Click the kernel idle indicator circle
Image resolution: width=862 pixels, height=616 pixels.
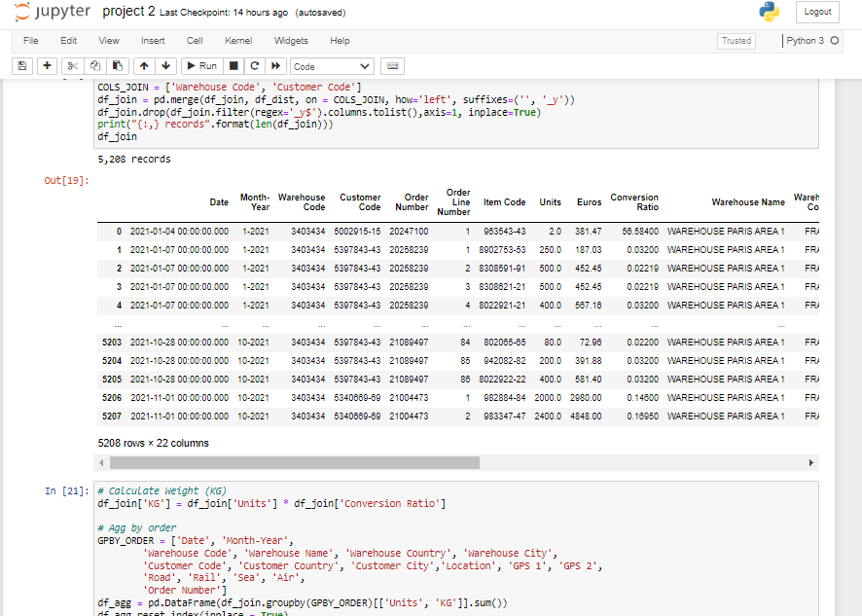835,41
